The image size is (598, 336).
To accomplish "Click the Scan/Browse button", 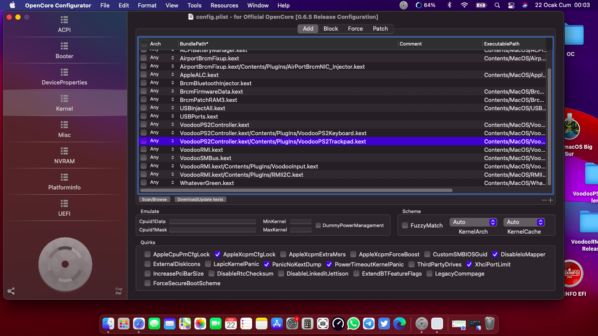I will pos(154,199).
